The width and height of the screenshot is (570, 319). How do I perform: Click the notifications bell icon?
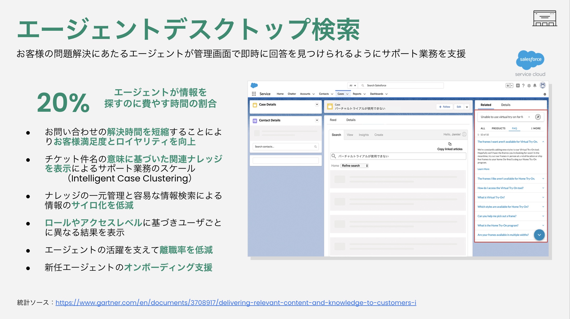(535, 86)
